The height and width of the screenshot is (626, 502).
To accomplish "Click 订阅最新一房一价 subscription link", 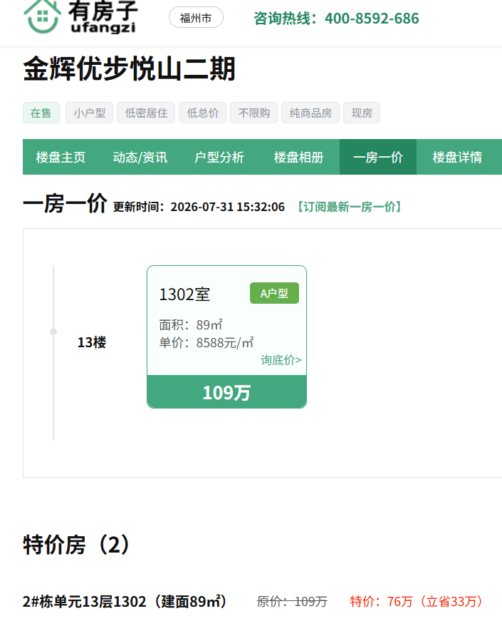I will coord(350,207).
